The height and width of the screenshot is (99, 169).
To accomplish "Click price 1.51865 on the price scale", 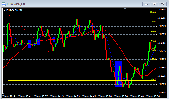I will (x=161, y=26).
